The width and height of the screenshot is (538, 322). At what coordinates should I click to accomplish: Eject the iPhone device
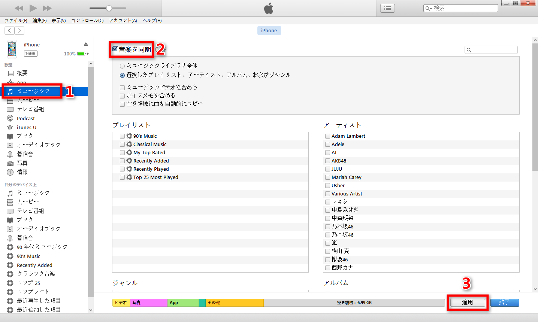pos(86,44)
